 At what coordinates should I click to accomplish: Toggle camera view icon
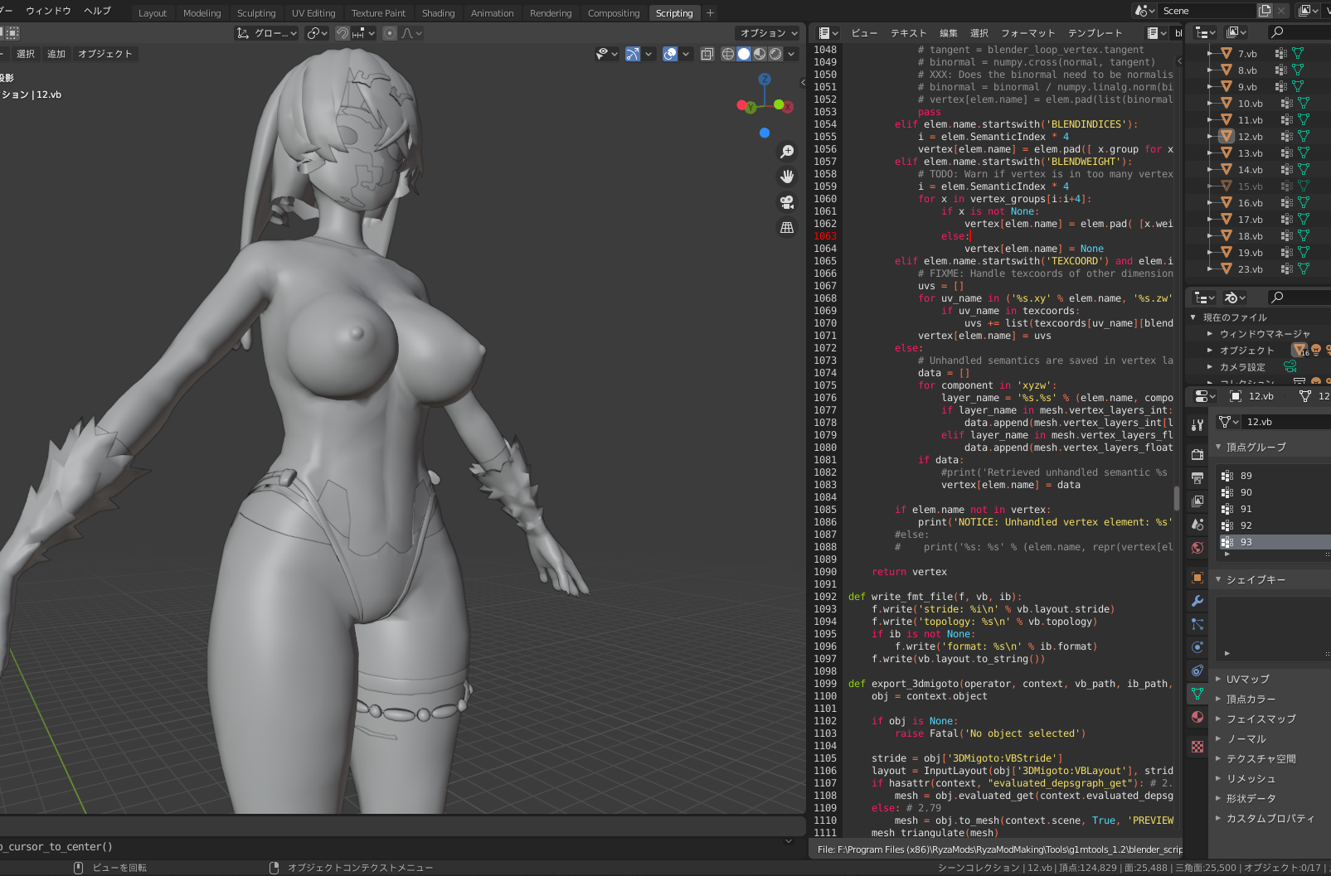(787, 201)
